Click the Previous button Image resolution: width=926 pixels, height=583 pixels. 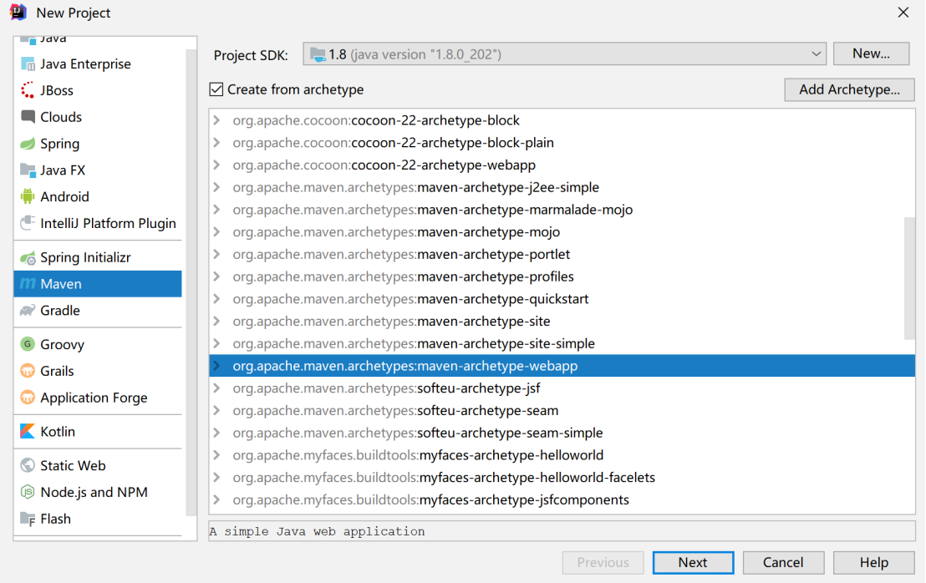click(x=603, y=562)
